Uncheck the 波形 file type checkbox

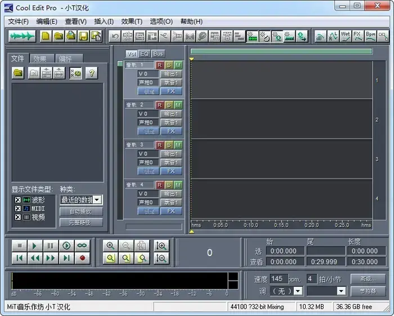click(18, 200)
